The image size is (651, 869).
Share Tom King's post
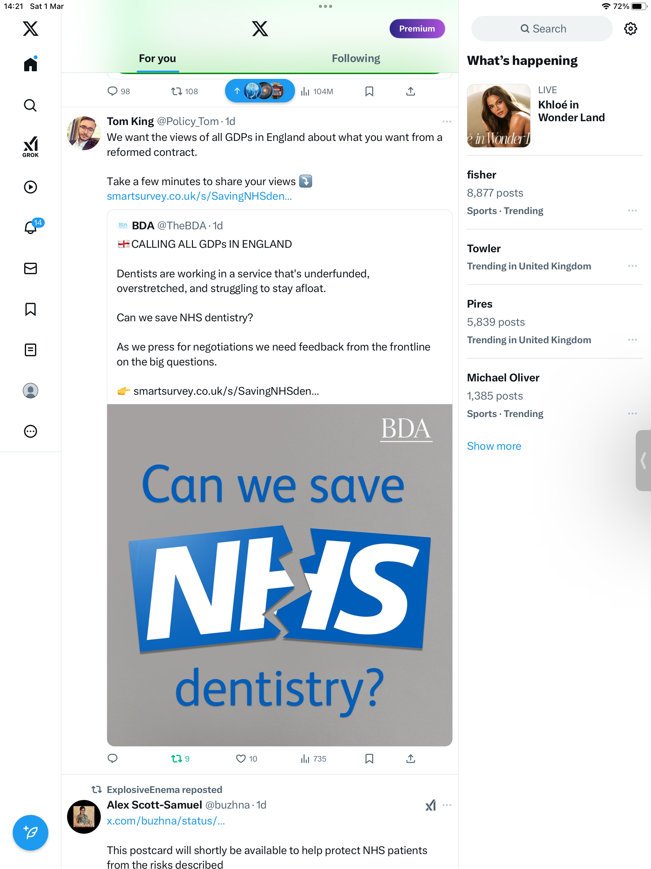coord(410,759)
